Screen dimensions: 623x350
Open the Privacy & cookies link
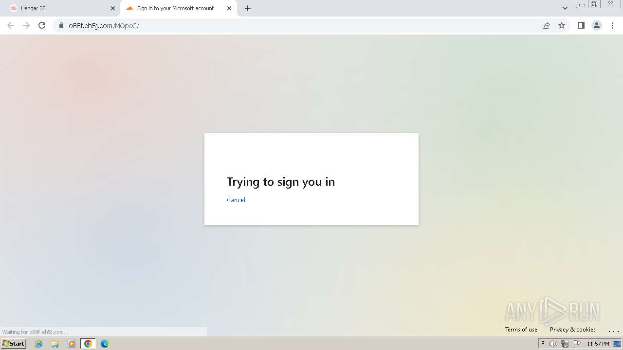[573, 330]
